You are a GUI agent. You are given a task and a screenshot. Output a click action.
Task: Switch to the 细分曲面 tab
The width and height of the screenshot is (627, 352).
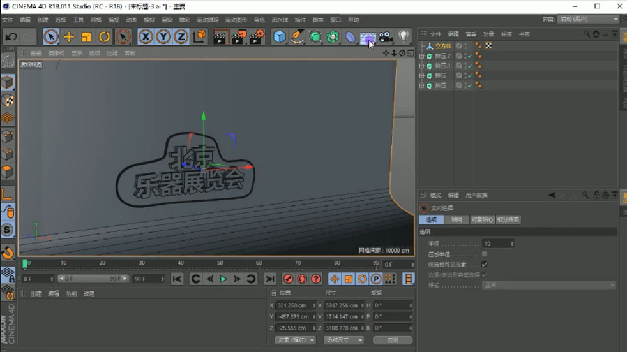pyautogui.click(x=508, y=219)
